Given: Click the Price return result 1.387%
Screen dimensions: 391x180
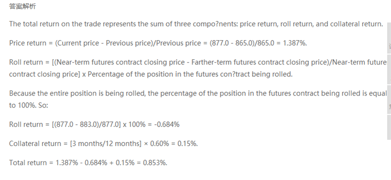Looking at the screenshot, I should coord(294,43).
